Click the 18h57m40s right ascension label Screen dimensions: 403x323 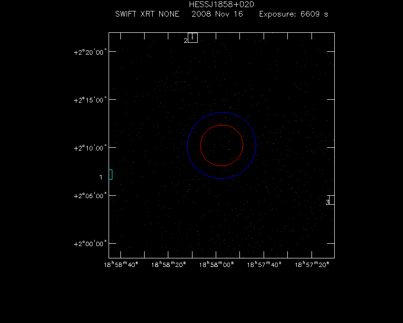click(264, 265)
